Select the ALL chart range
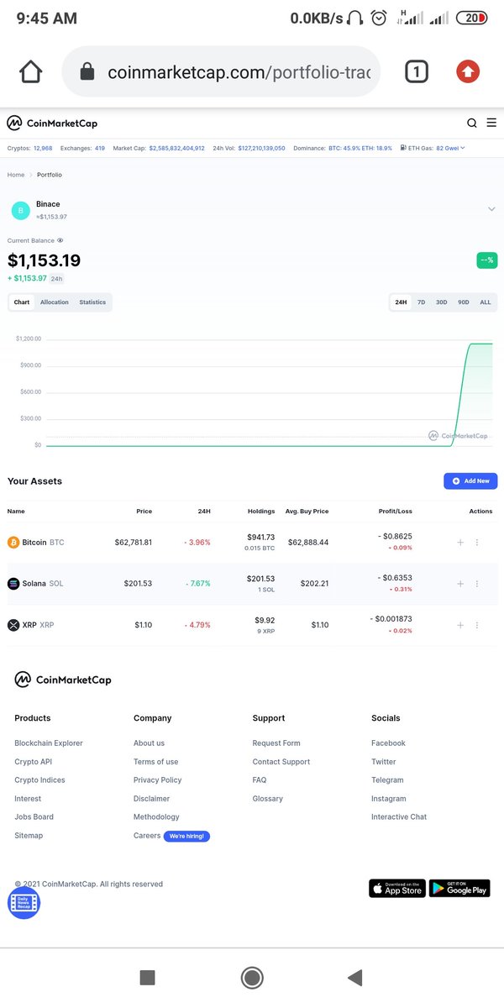504x1008 pixels. tap(486, 302)
